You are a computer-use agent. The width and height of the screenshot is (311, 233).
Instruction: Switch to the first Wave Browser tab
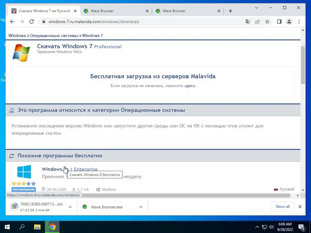click(x=116, y=11)
